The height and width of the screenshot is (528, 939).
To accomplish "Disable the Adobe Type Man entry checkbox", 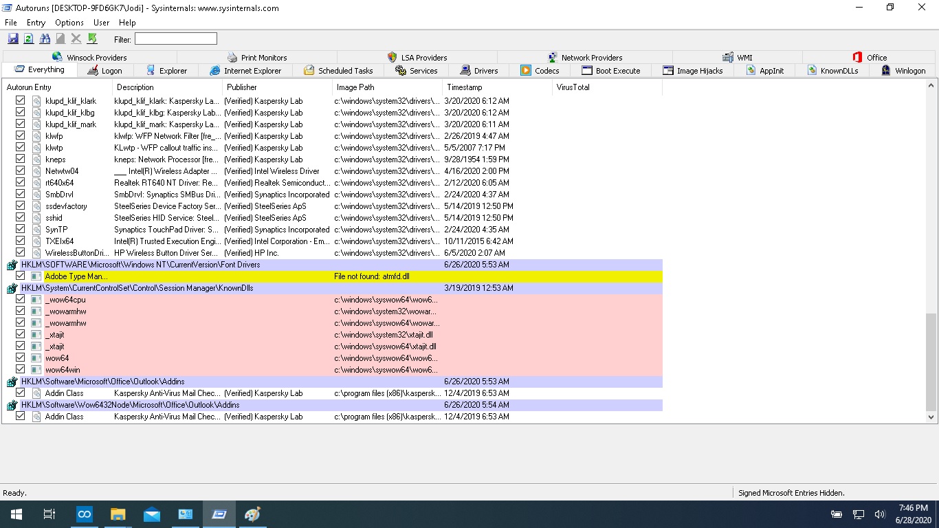I will click(x=21, y=276).
